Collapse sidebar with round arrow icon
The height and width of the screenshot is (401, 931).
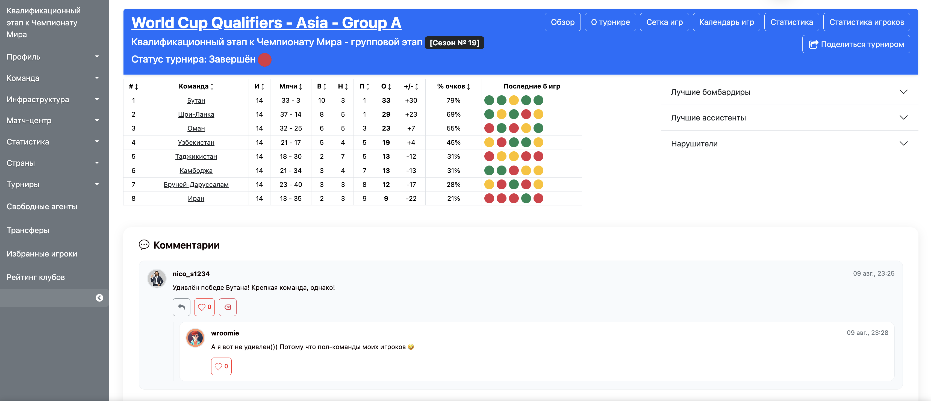click(99, 298)
